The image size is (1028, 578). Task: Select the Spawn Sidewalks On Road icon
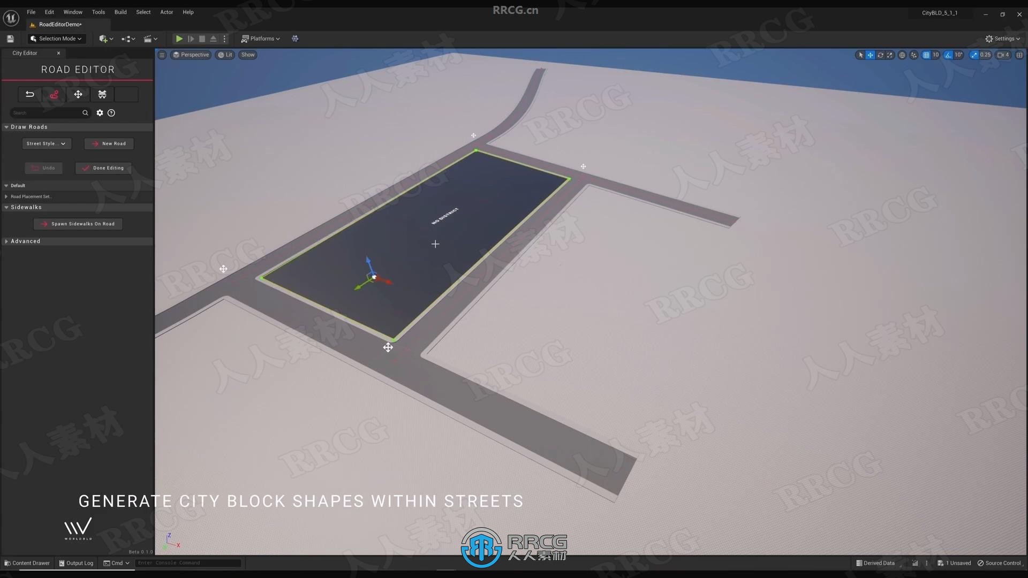(44, 223)
